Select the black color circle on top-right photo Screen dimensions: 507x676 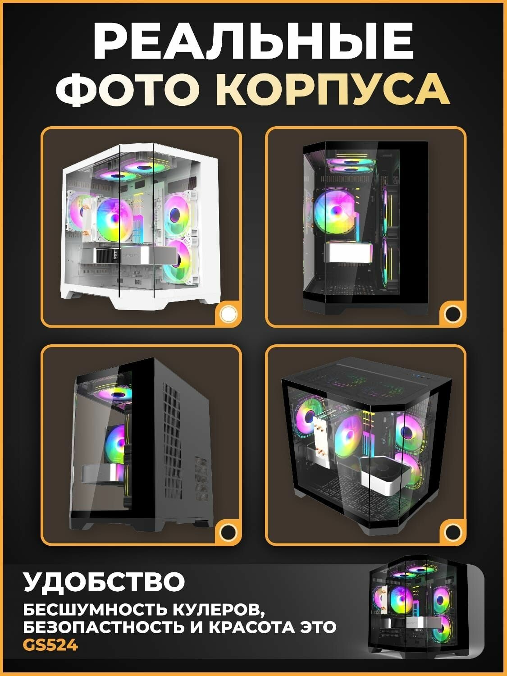coord(452,313)
